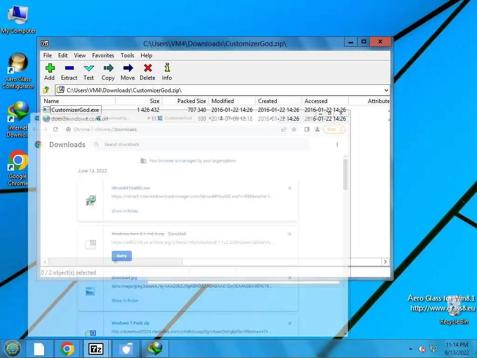This screenshot has height=358, width=477.
Task: Open the View menu in 7-Zip
Action: coord(80,55)
